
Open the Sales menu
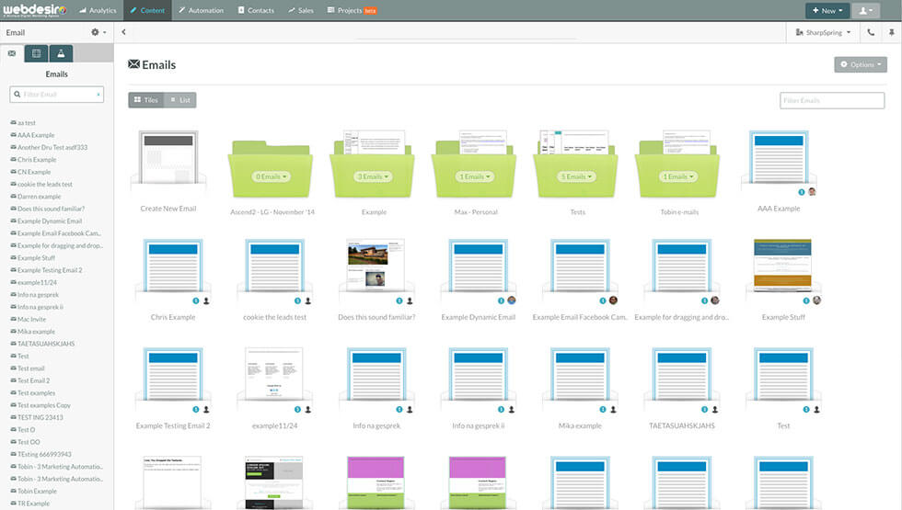[x=301, y=10]
